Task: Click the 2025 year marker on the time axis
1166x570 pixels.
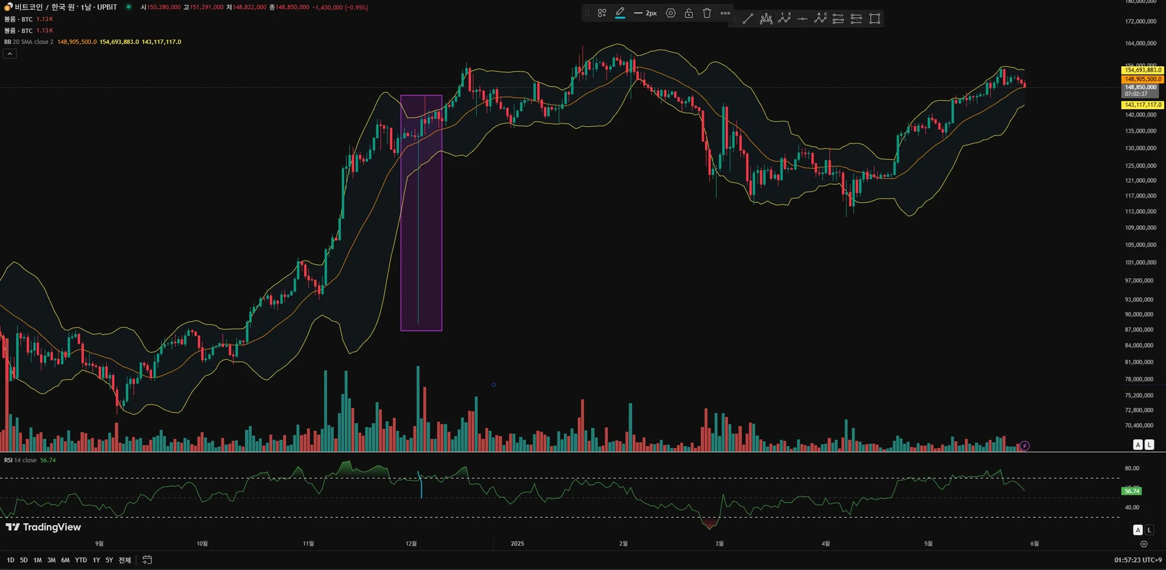Action: point(517,544)
